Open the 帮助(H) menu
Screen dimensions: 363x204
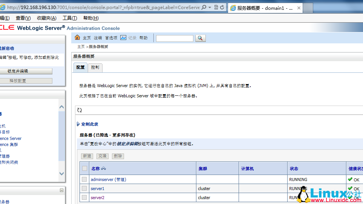(x=91, y=18)
